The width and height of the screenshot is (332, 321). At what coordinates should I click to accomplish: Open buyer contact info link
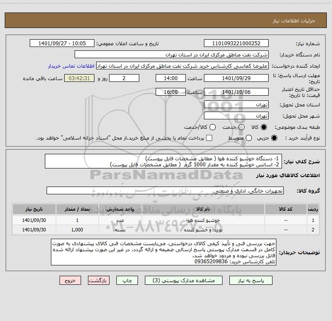coord(71,66)
